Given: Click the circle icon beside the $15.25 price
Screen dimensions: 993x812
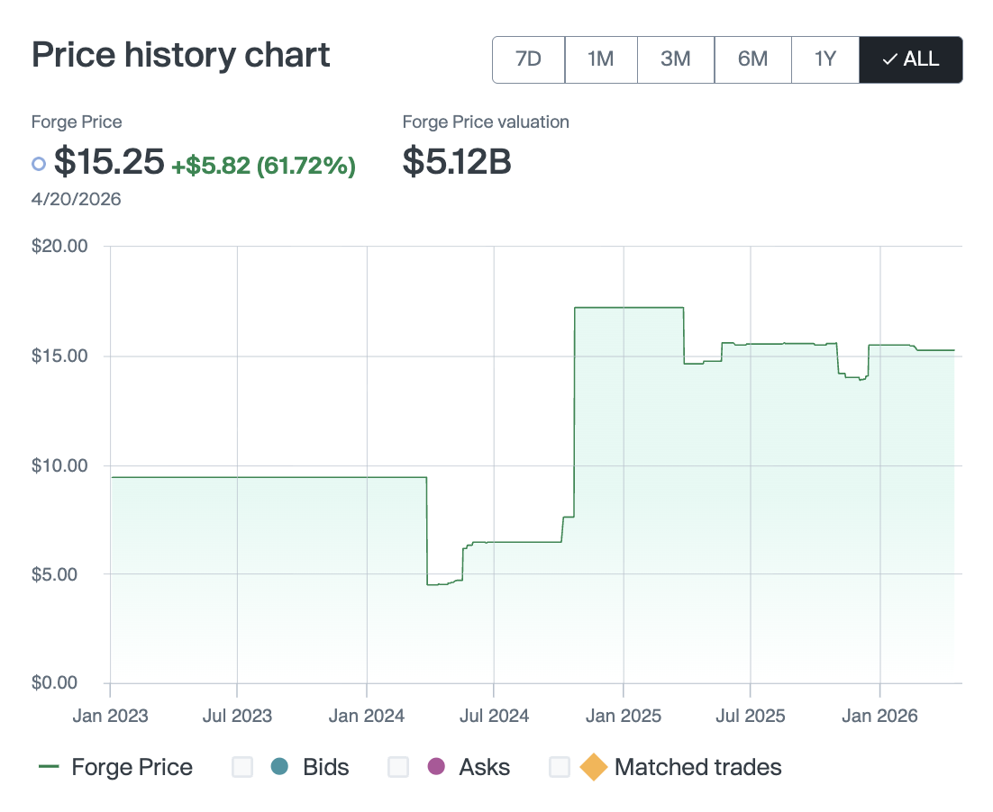Looking at the screenshot, I should tap(39, 164).
